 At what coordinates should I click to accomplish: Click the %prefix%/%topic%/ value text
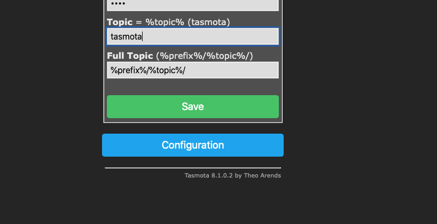147,70
